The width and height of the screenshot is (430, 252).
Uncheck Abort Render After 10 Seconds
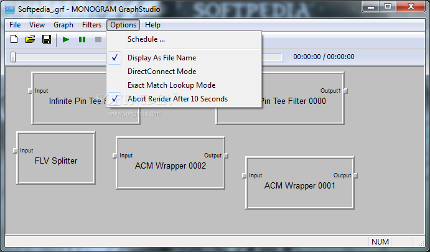pos(184,99)
